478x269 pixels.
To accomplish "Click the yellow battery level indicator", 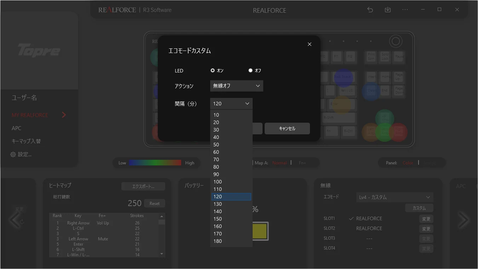I will point(260,231).
